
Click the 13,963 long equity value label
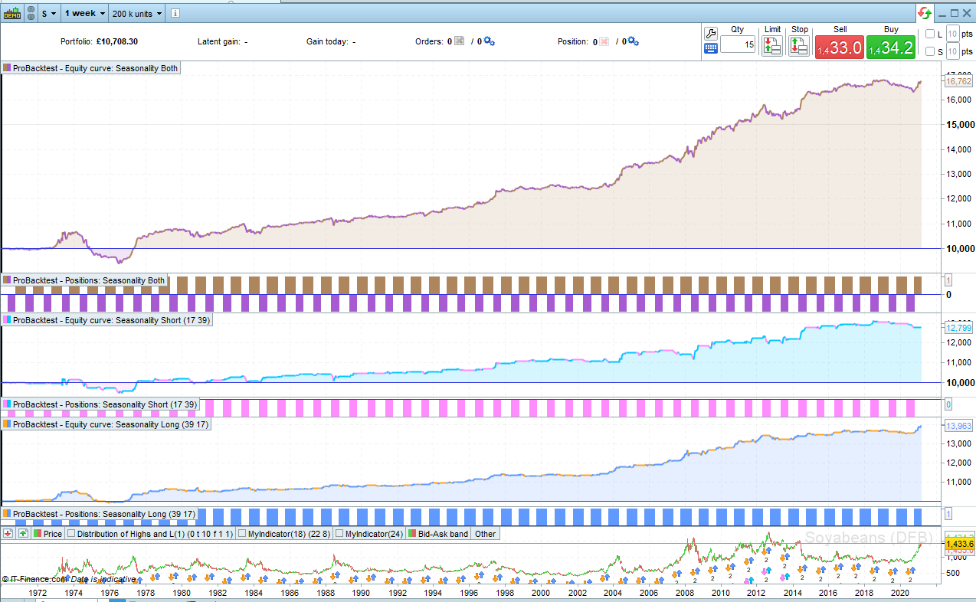point(958,426)
